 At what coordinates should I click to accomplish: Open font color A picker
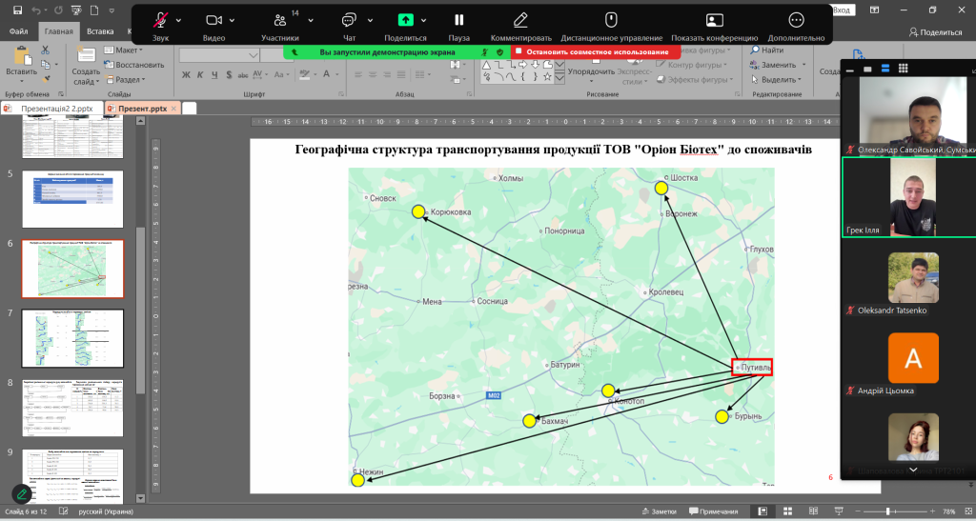(x=326, y=74)
